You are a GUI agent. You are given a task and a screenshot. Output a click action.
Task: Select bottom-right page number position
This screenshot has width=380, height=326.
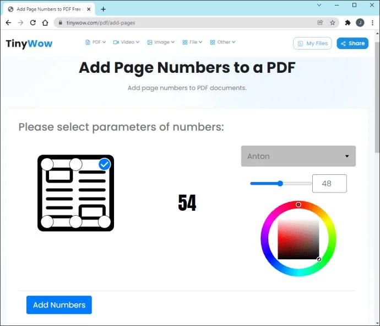pyautogui.click(x=105, y=222)
